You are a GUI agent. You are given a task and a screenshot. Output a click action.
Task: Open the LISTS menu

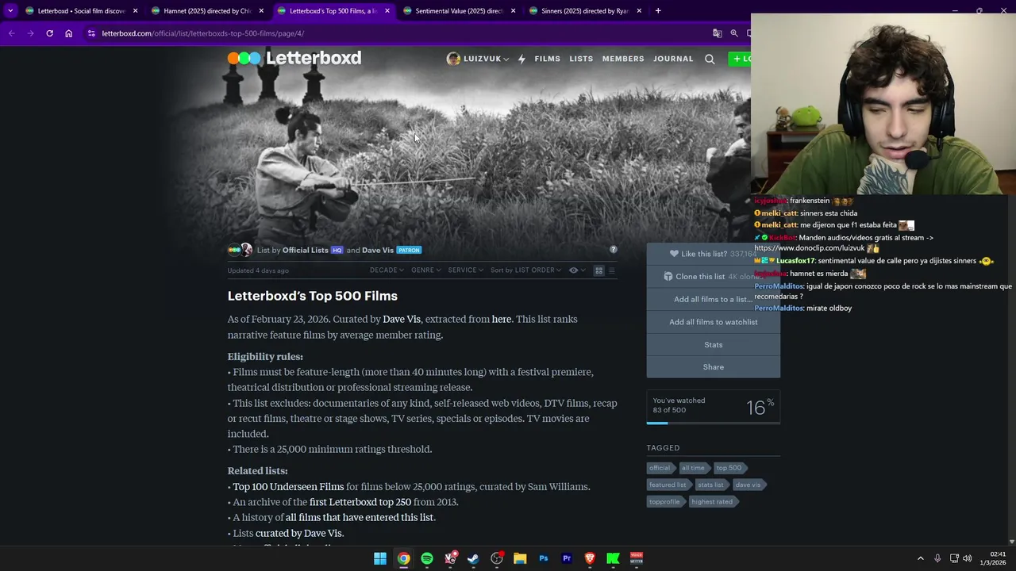point(581,59)
